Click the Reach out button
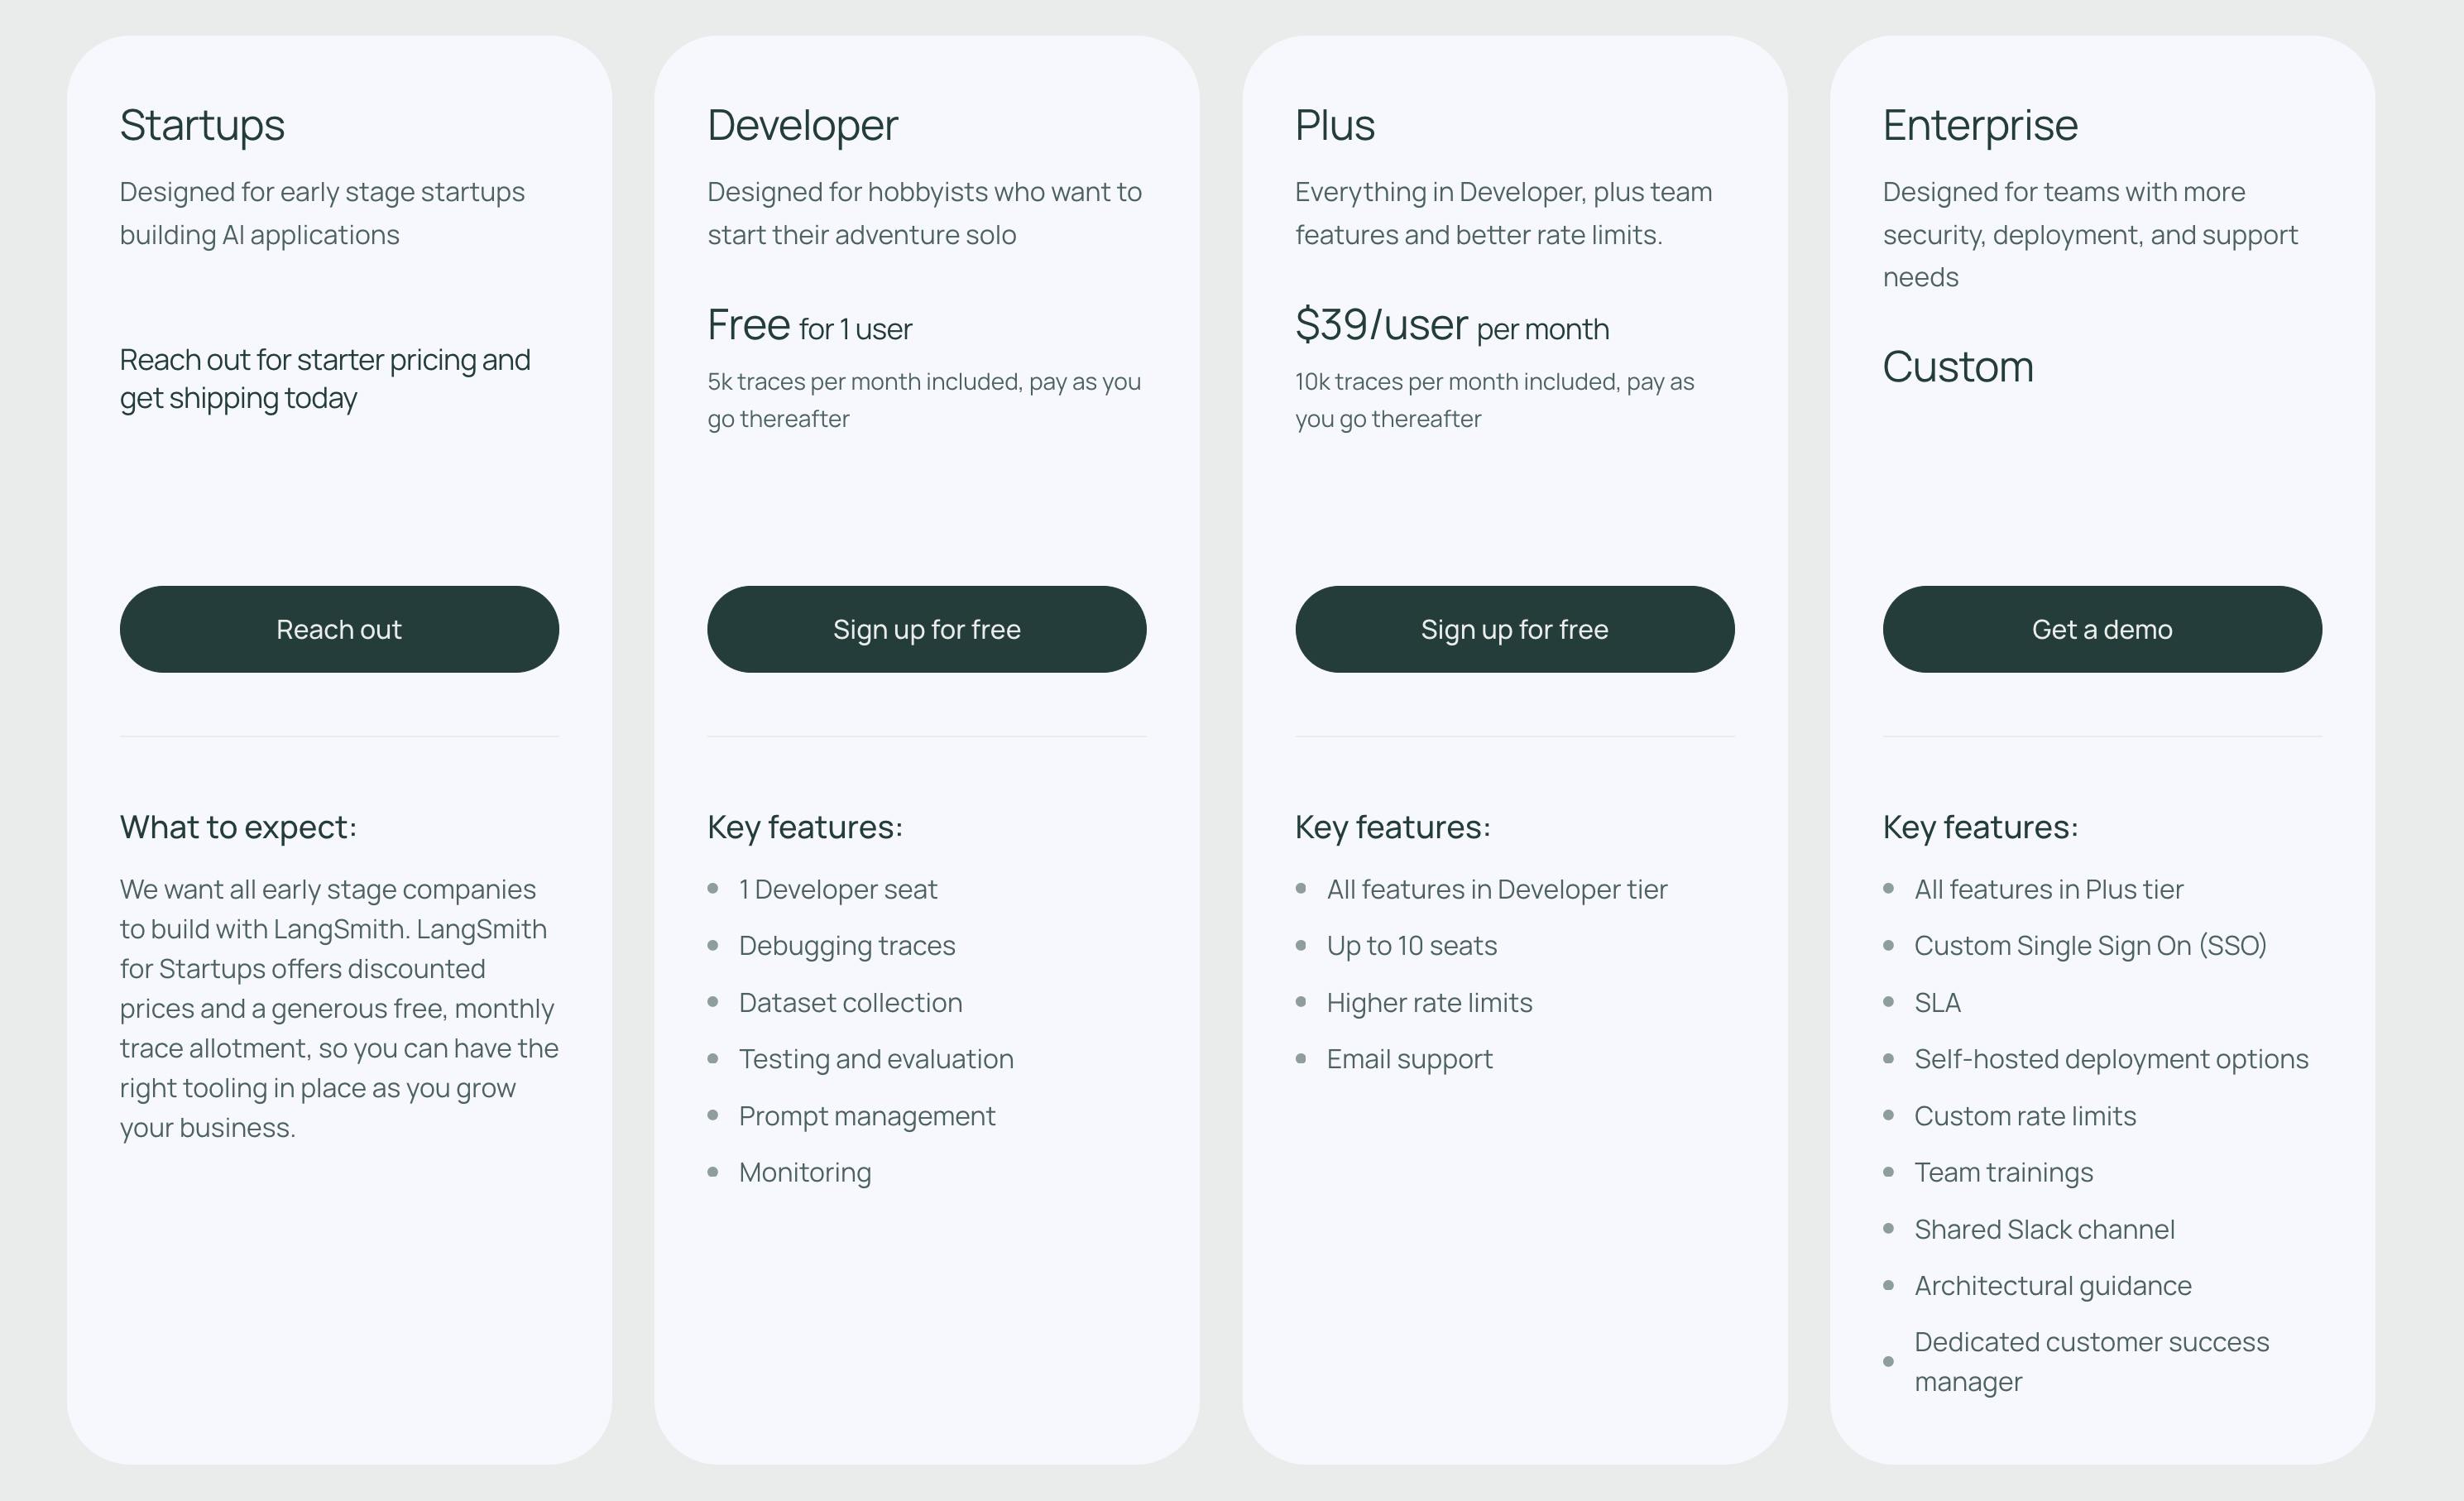The height and width of the screenshot is (1501, 2464). pos(339,629)
